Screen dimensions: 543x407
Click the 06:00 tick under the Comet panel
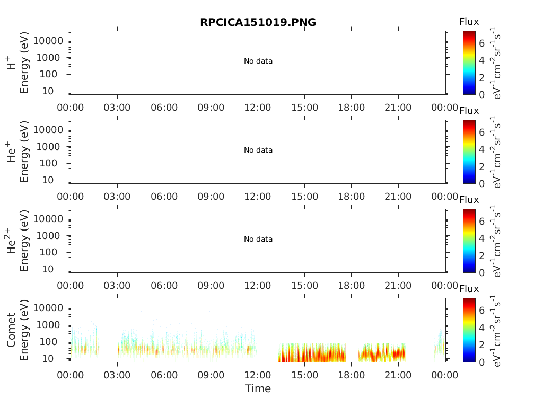click(164, 375)
